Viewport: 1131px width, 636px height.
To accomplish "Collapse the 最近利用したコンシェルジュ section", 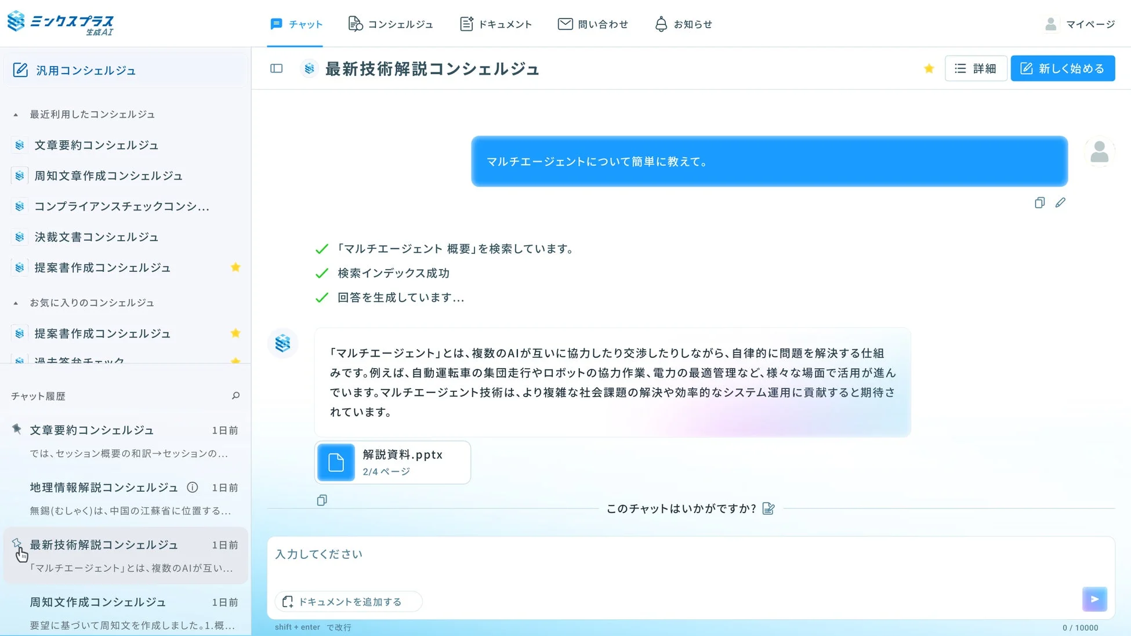I will tap(14, 114).
